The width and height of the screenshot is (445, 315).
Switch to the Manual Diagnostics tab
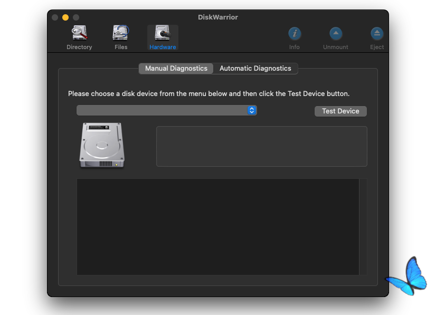coord(176,69)
